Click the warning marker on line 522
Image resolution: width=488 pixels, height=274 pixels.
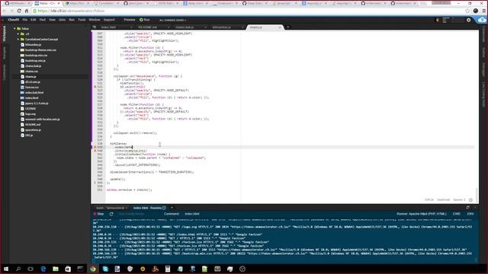(x=95, y=87)
